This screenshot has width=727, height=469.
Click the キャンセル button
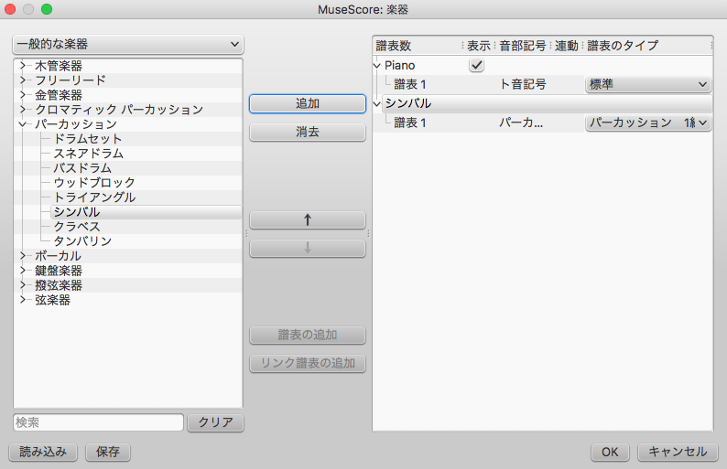678,452
